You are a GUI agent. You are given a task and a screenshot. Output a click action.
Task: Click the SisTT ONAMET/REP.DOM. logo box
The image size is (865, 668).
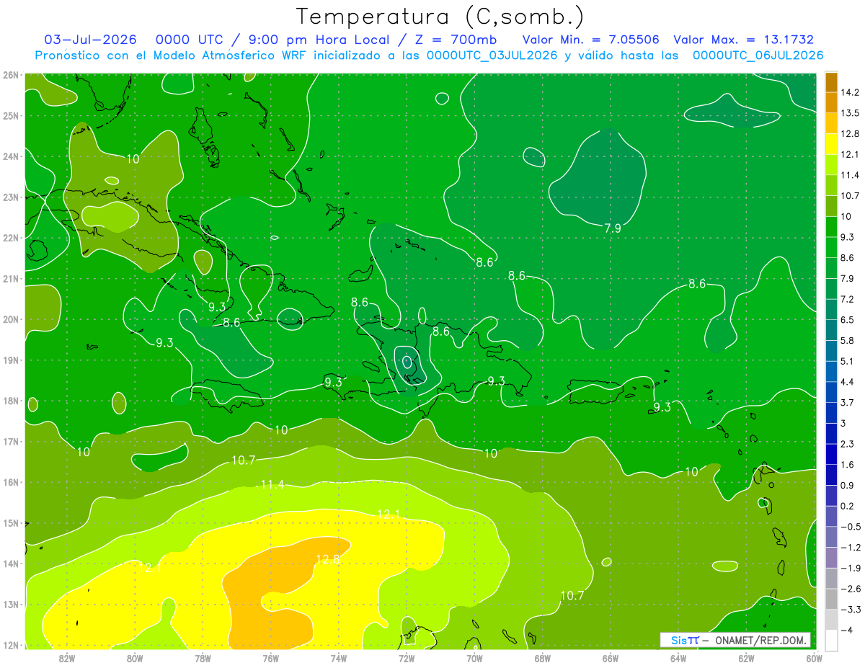[x=736, y=640]
